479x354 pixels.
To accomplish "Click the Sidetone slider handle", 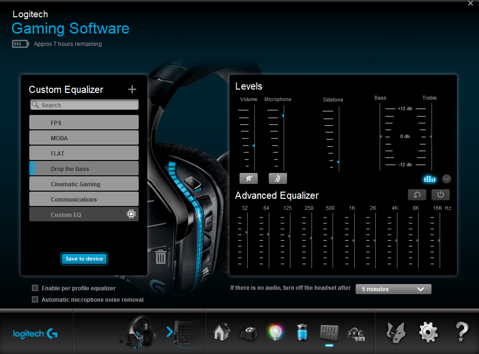I will 338,162.
